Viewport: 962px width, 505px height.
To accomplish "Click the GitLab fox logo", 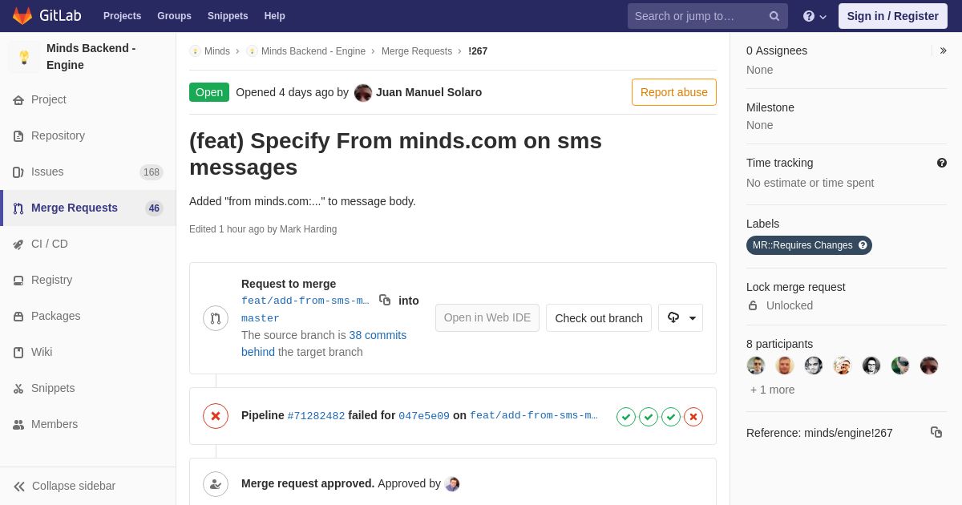I will click(x=22, y=16).
